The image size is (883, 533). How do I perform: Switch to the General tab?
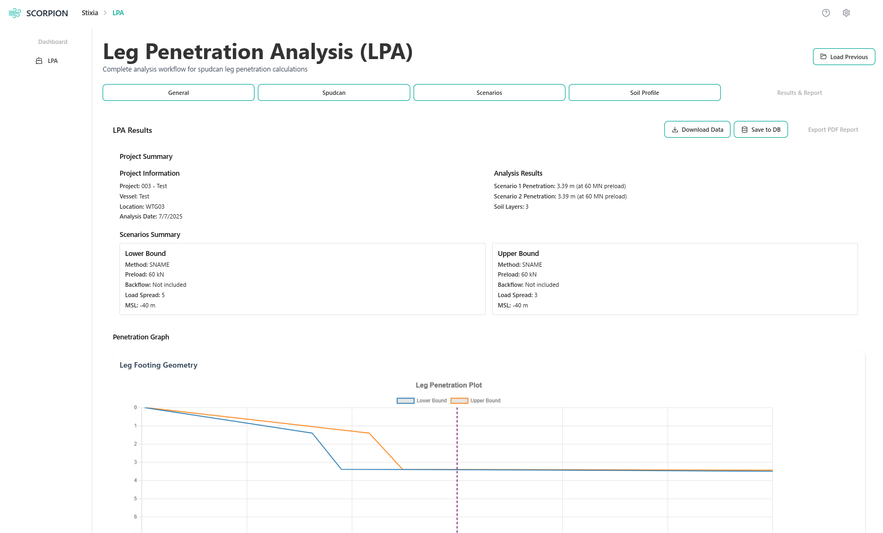179,93
